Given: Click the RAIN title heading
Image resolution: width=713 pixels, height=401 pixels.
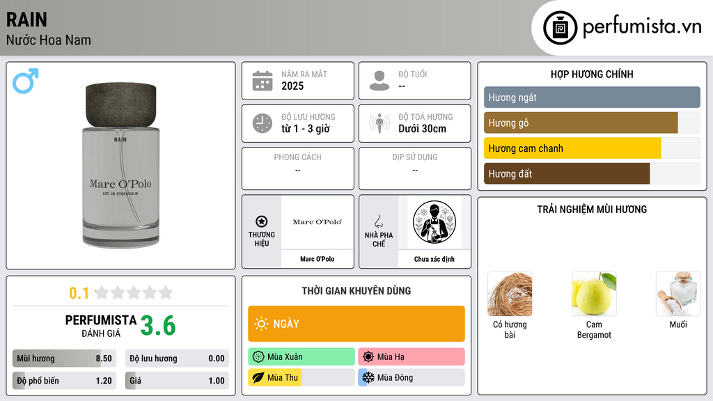Looking at the screenshot, I should point(27,19).
